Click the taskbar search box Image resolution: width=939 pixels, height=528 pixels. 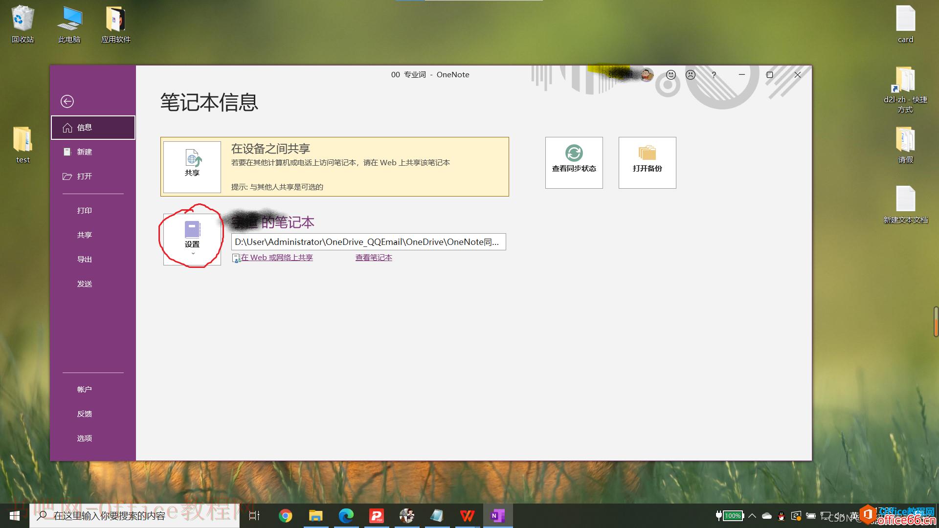tap(134, 516)
